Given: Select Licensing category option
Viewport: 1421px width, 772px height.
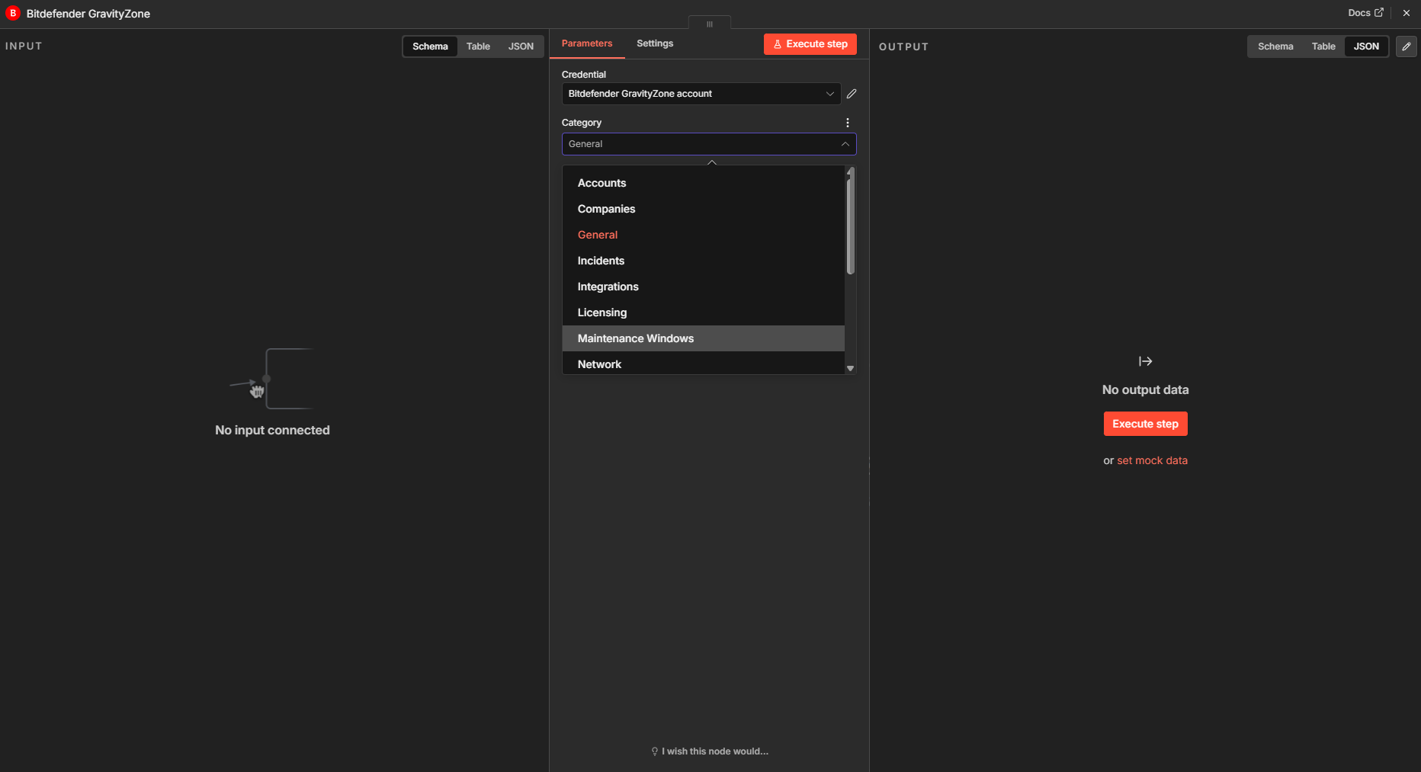Looking at the screenshot, I should point(704,312).
